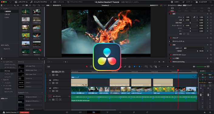Viewport: 214px width, 114px height.
Task: Click flip horizontal icon beside 反転
Action: [x=184, y=34]
